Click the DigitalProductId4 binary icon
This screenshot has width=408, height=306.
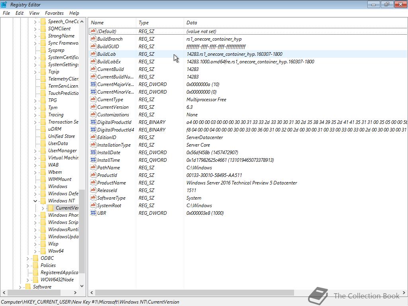(93, 129)
